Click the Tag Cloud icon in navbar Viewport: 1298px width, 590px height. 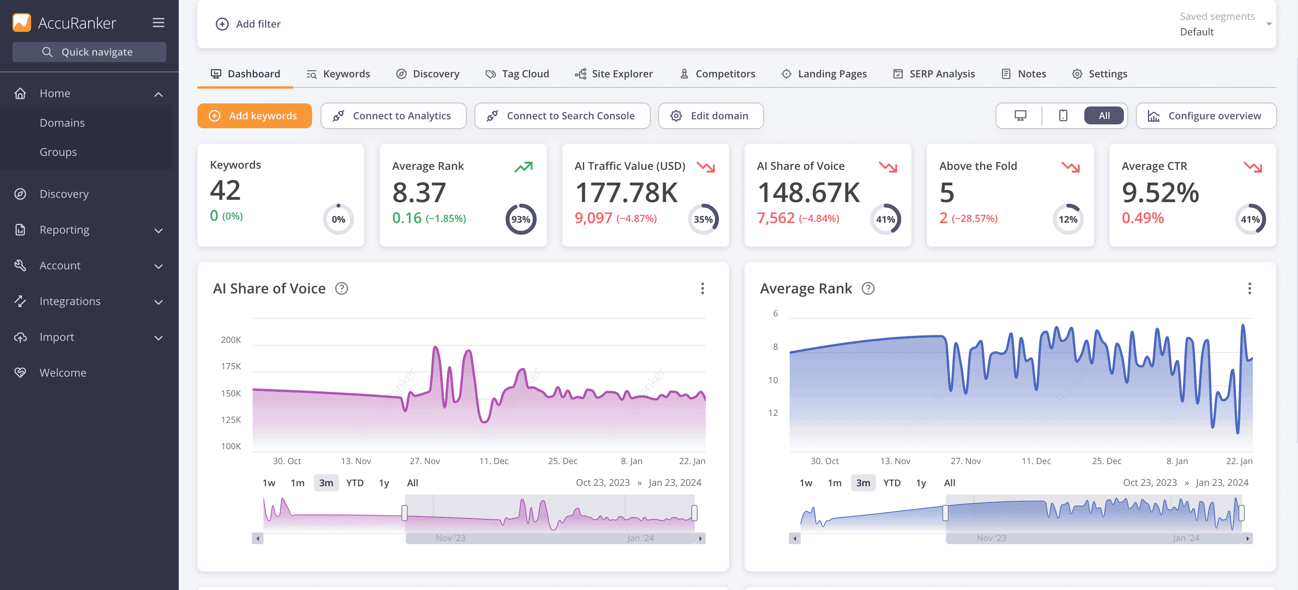coord(489,73)
